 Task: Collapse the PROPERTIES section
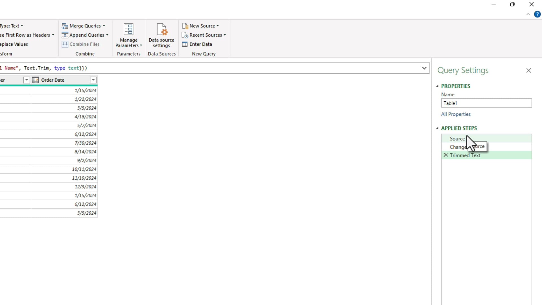tap(437, 86)
